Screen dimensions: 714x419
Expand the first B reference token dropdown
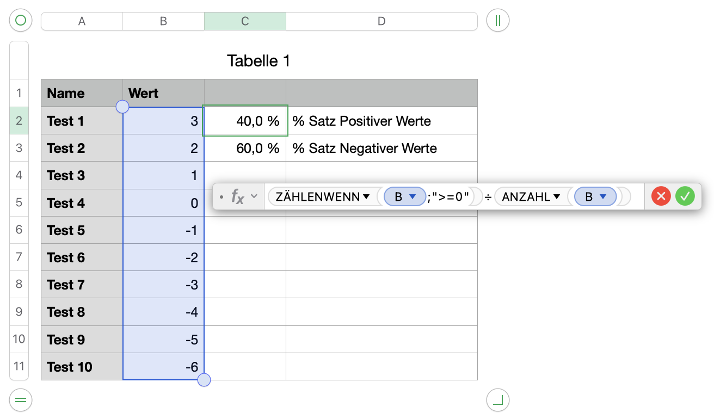point(413,197)
